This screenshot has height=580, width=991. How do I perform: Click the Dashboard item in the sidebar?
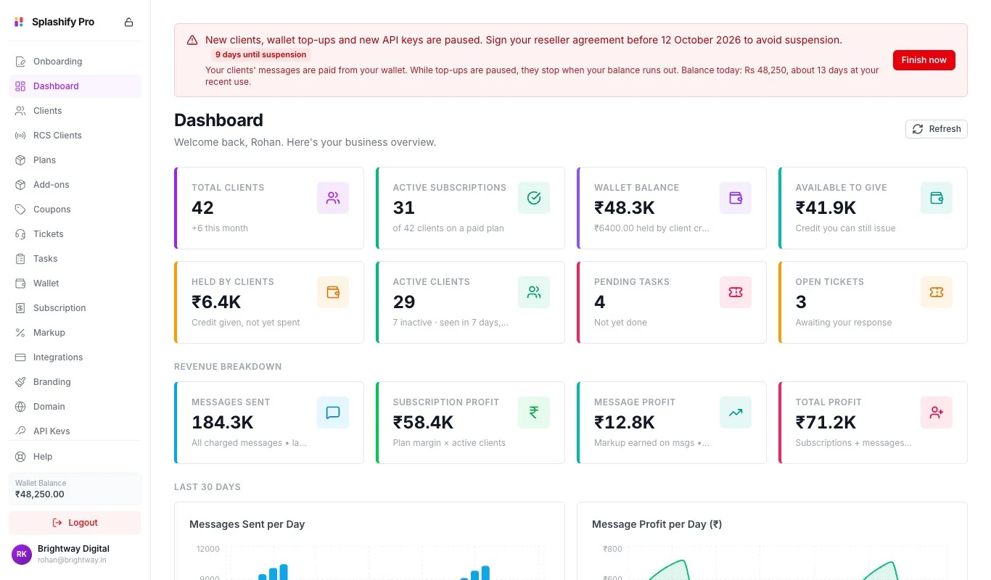pyautogui.click(x=75, y=86)
